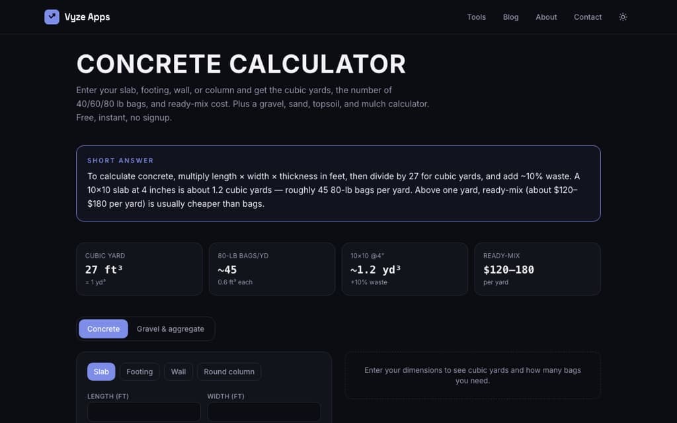This screenshot has height=423, width=677.
Task: Go to the Blog page
Action: point(510,17)
